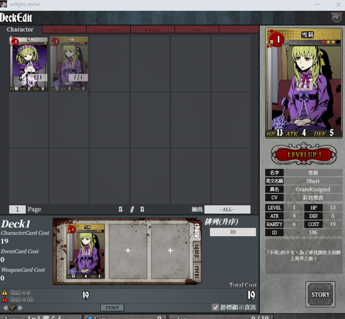Toggle the 游標顯示資訊 checkbox
The width and height of the screenshot is (345, 319).
click(216, 307)
